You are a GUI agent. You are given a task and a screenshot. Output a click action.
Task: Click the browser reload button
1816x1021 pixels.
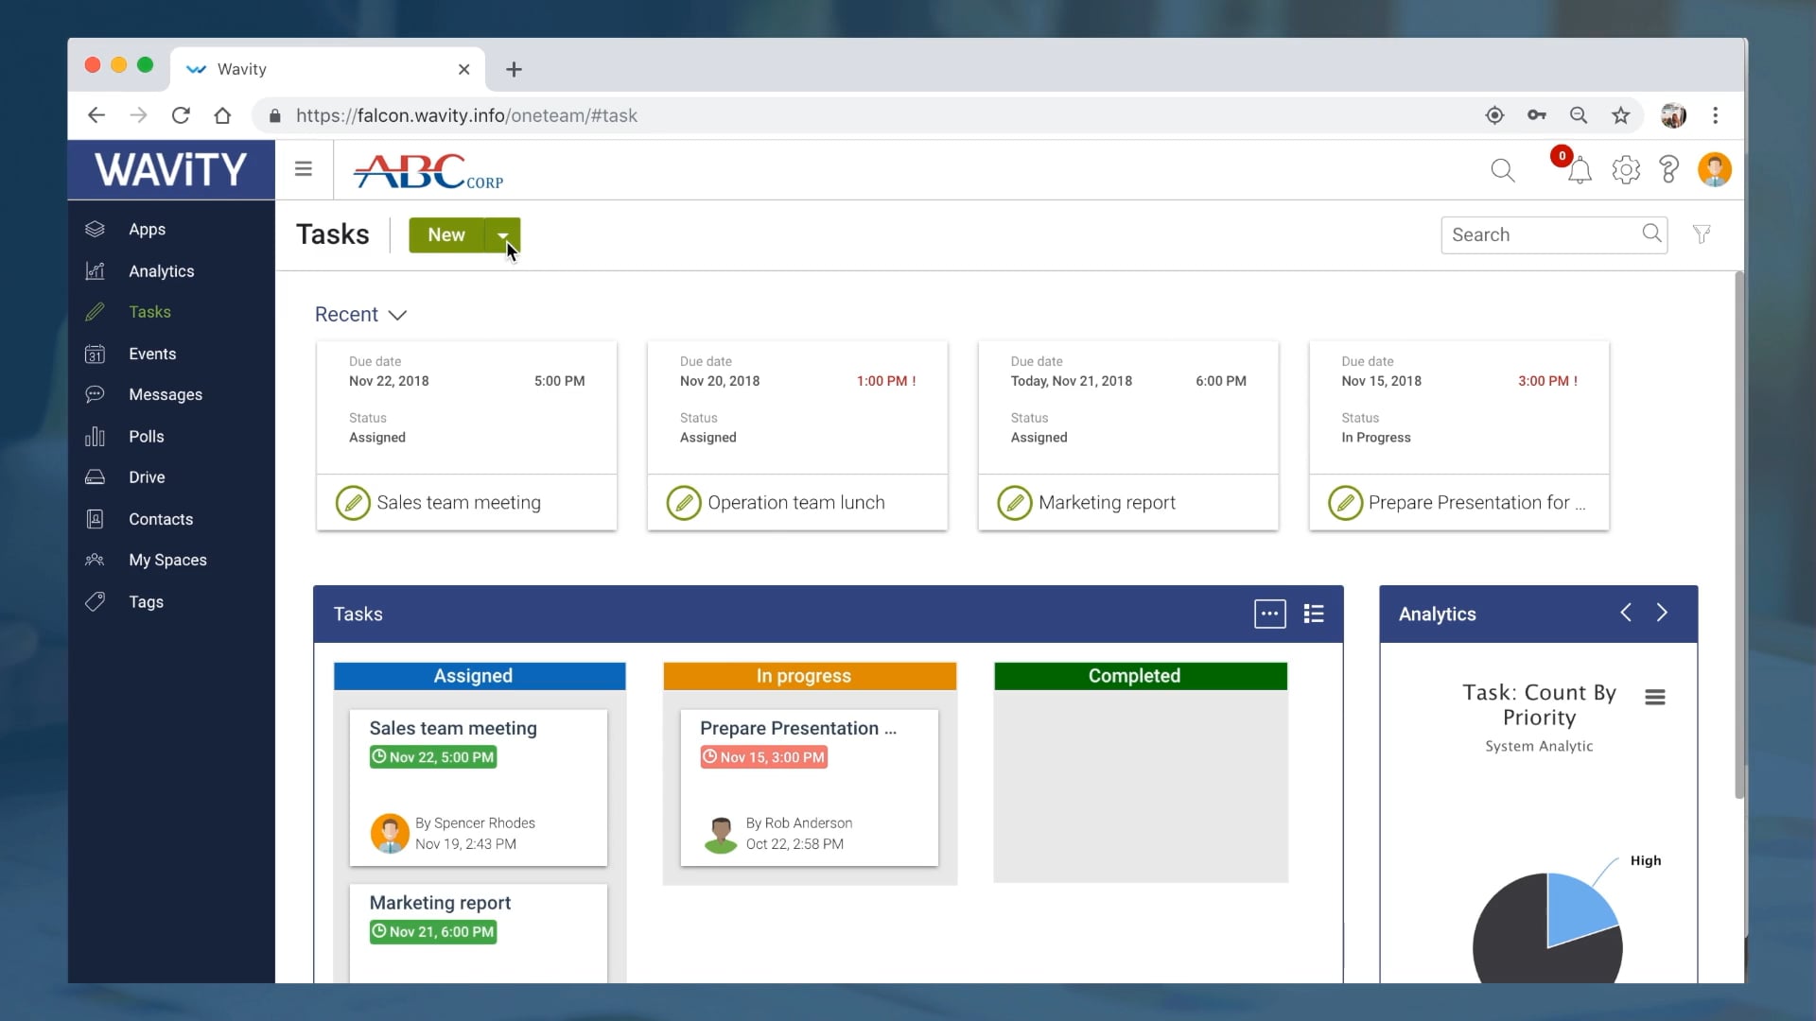pos(181,115)
